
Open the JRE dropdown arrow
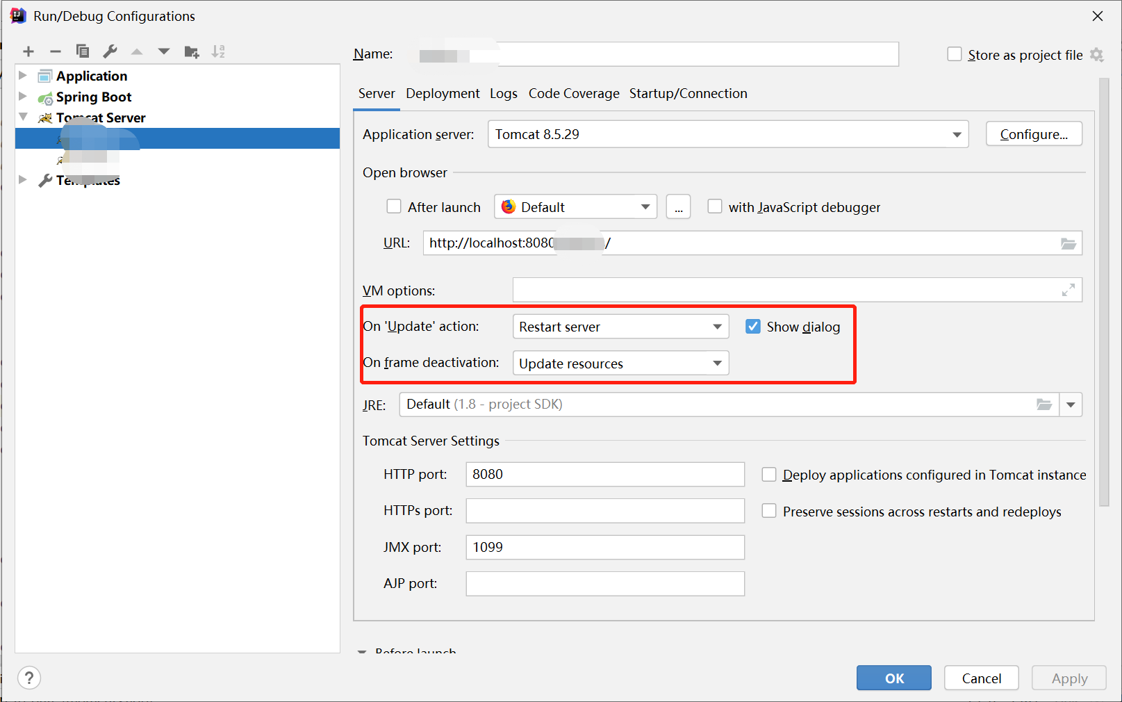click(x=1071, y=405)
